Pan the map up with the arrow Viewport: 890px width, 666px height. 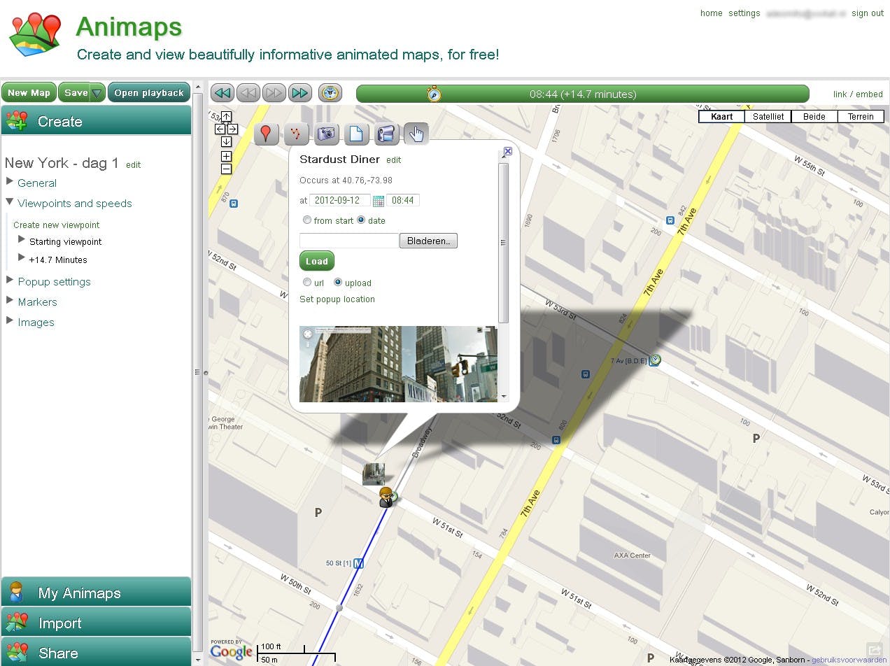226,117
